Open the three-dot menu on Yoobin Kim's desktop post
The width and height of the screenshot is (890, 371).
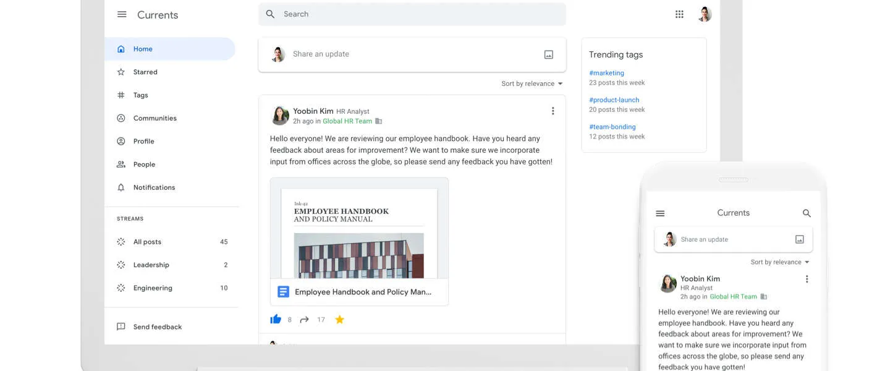[x=553, y=111]
